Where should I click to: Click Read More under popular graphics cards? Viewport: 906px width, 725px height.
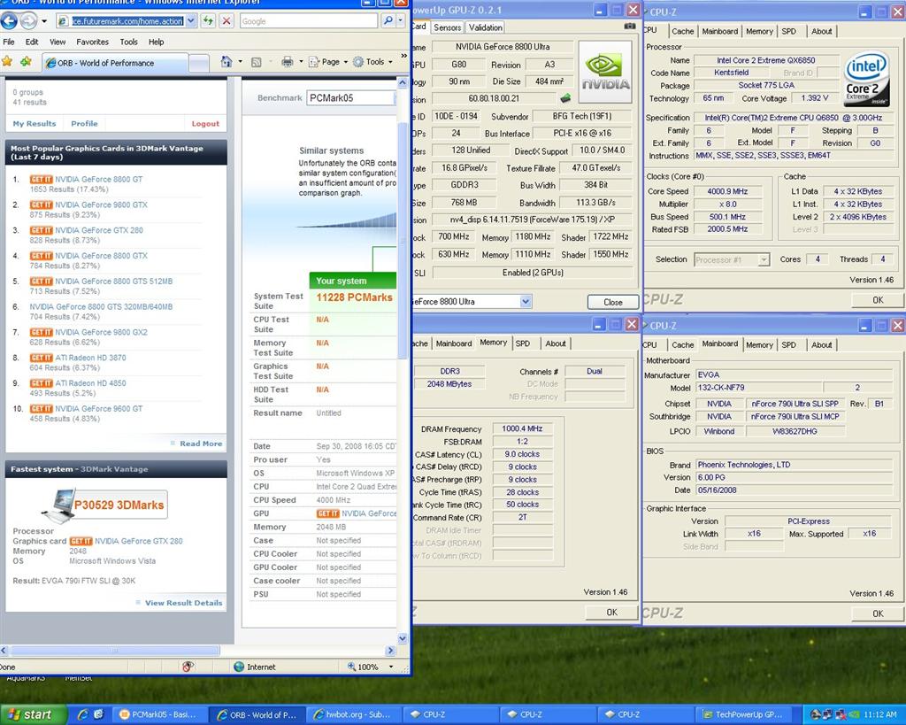201,443
